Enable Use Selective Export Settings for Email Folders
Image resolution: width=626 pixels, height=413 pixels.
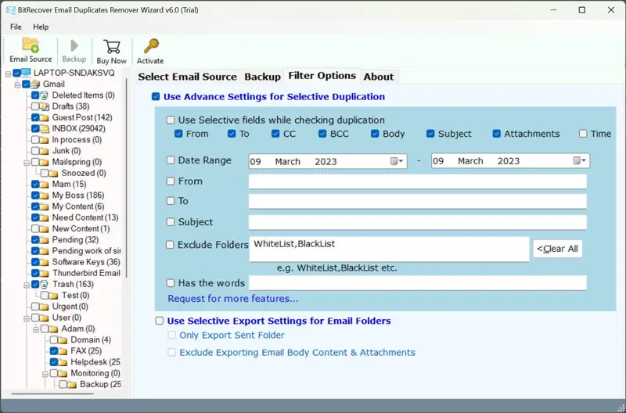tap(160, 321)
